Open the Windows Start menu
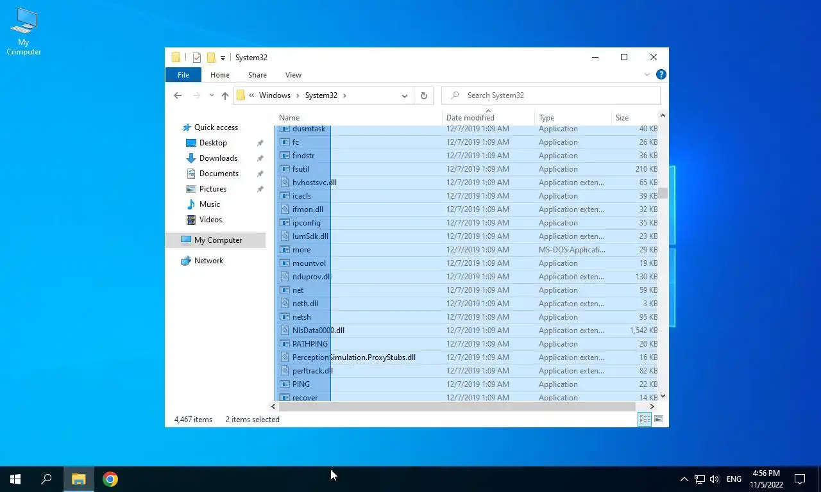The height and width of the screenshot is (492, 821). coord(15,479)
